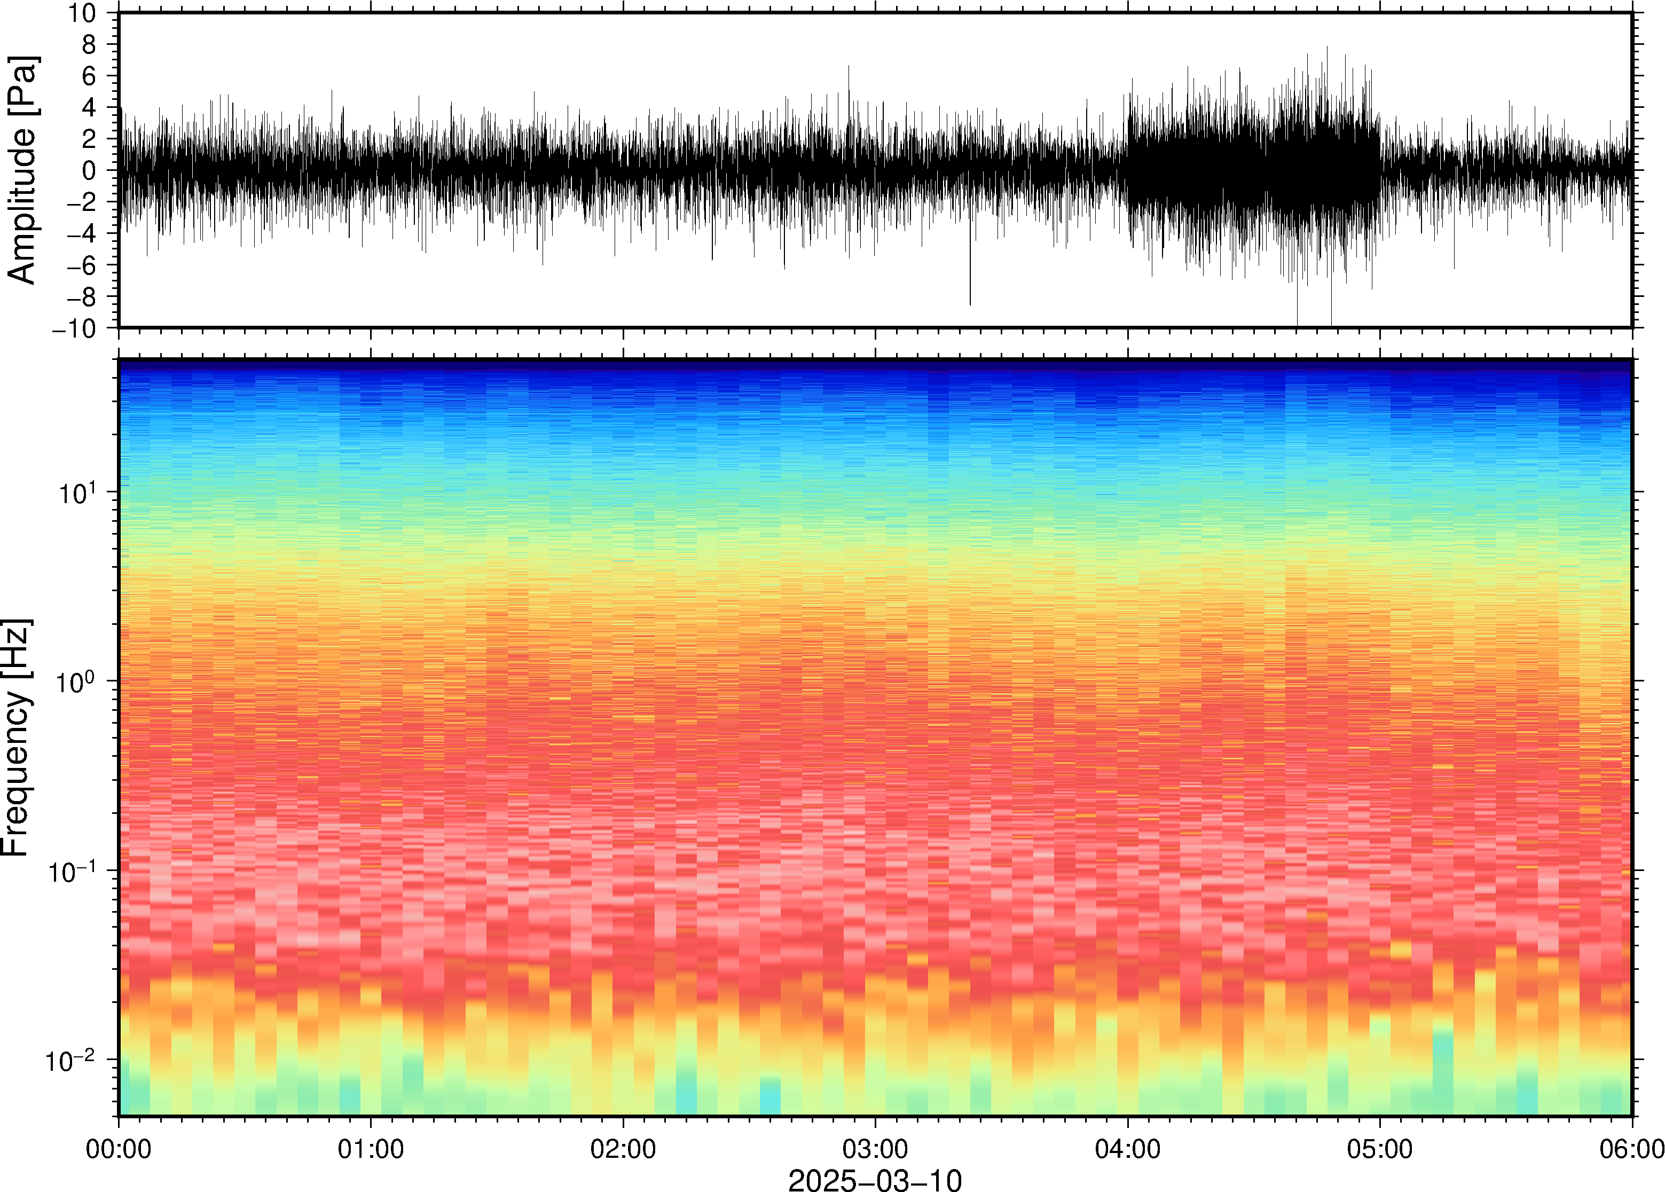Click the date label '2025-03-10'

875,1180
